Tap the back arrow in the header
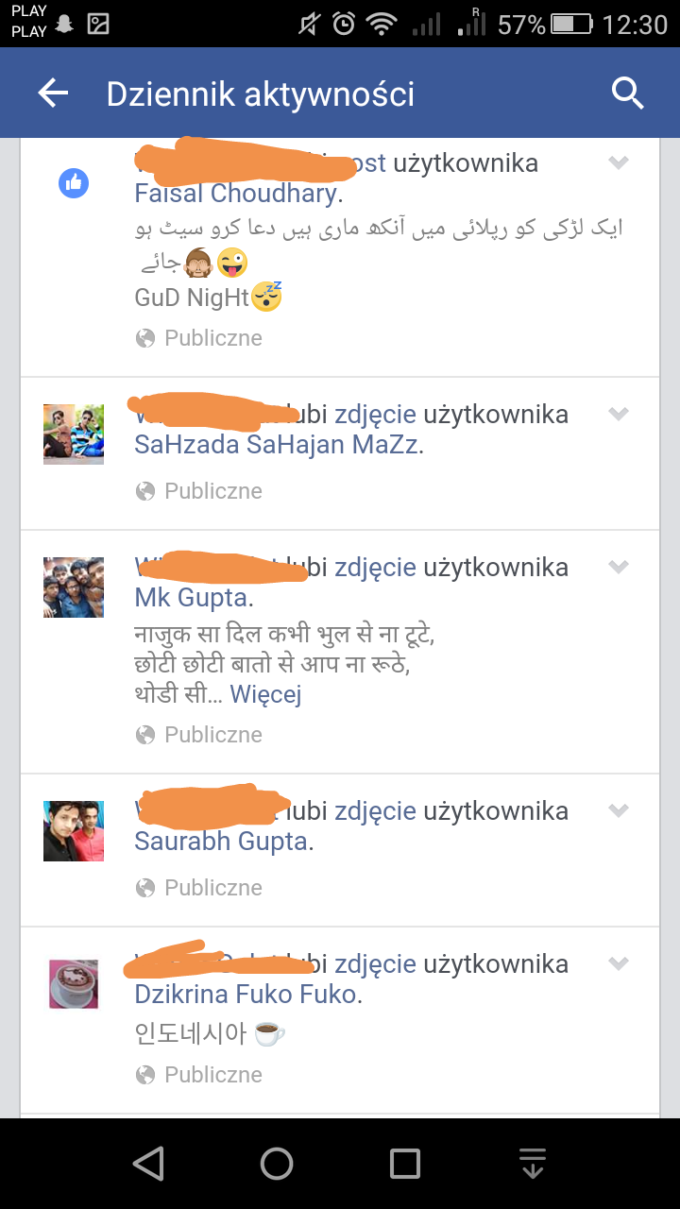The width and height of the screenshot is (680, 1209). 53,93
